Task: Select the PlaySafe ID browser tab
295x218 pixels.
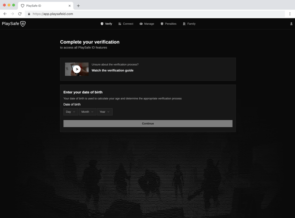Action: tap(46, 6)
